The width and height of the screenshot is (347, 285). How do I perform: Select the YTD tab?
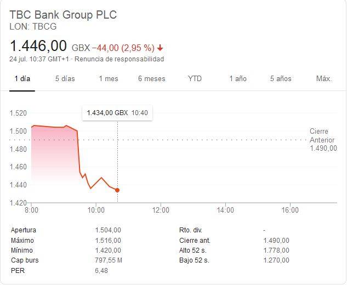point(195,79)
